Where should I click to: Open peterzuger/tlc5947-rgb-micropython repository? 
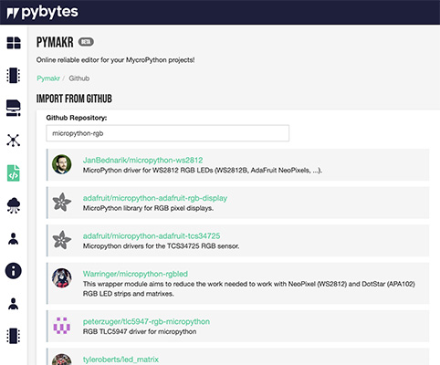146,321
